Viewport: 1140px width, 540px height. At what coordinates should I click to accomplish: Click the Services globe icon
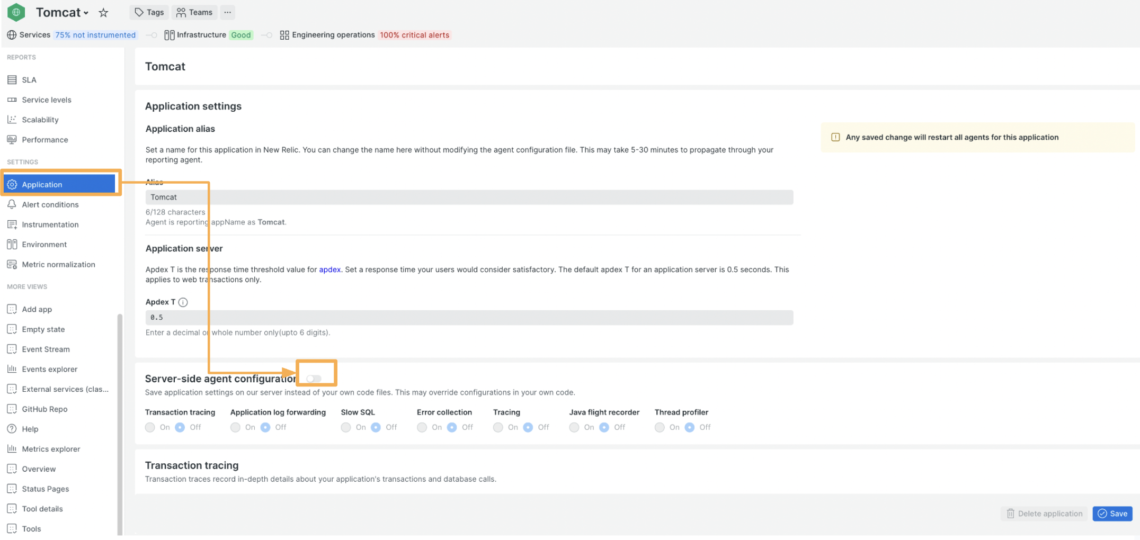coord(12,35)
